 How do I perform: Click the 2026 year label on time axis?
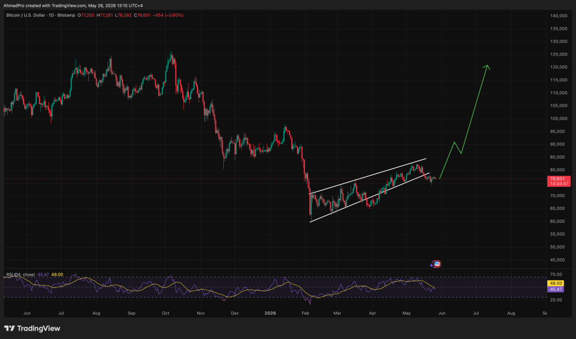click(x=270, y=313)
